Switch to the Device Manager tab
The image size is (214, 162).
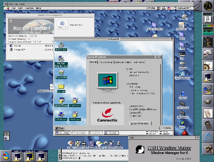[x=106, y=62]
